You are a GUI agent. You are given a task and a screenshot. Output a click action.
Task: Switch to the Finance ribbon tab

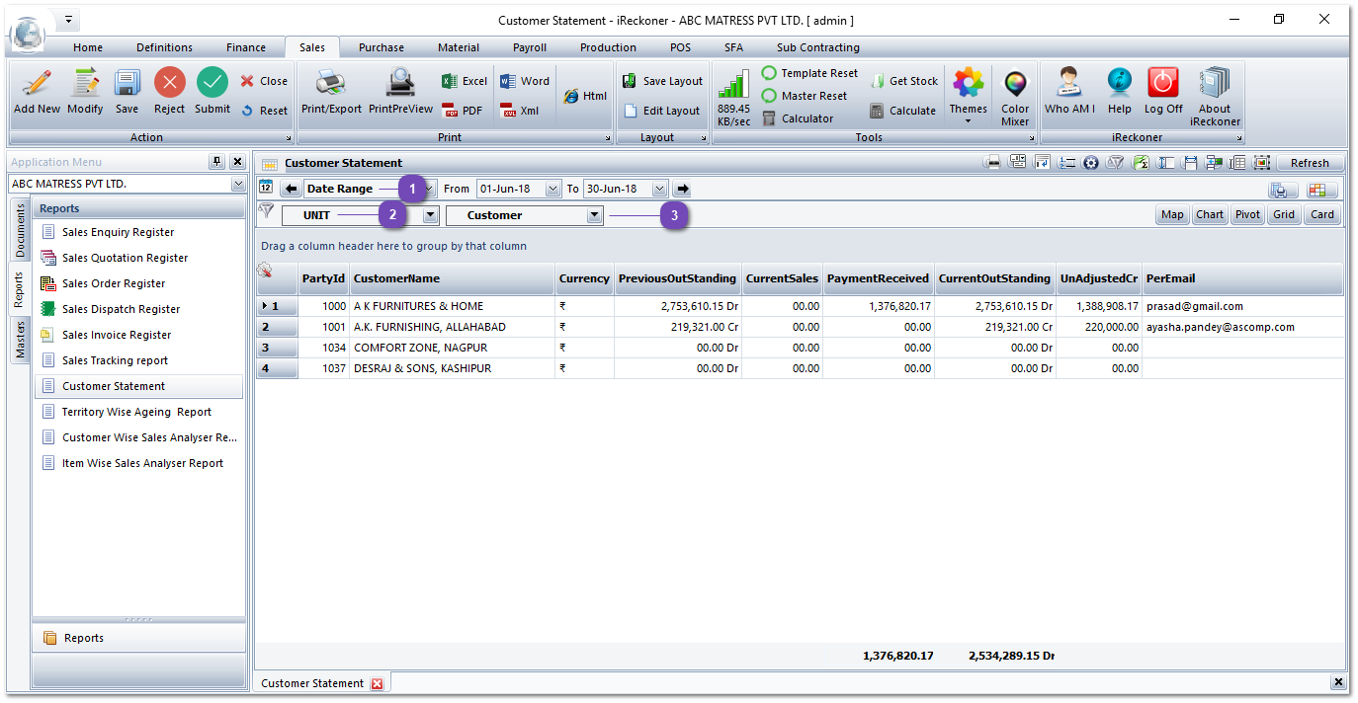(x=245, y=47)
